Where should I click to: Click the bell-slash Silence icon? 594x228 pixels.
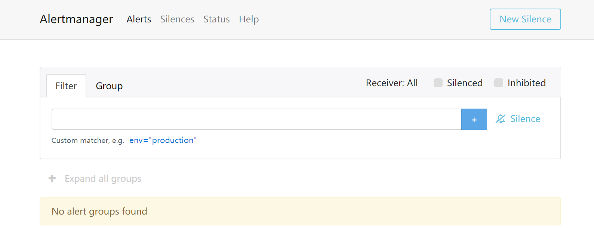point(501,119)
